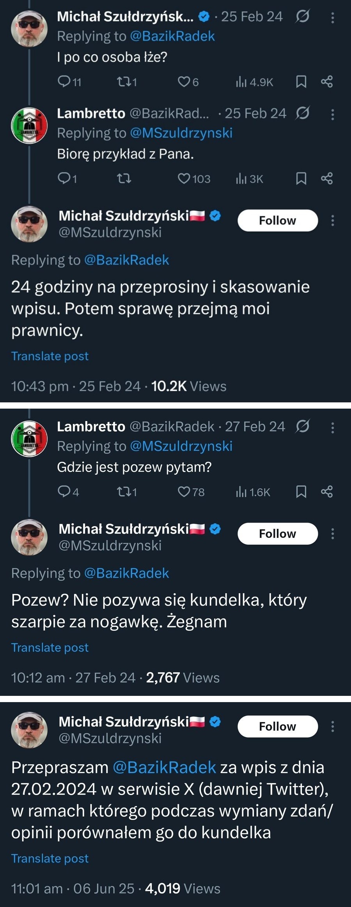Open more options on the 24 godziny post
The height and width of the screenshot is (907, 351).
coord(333,221)
